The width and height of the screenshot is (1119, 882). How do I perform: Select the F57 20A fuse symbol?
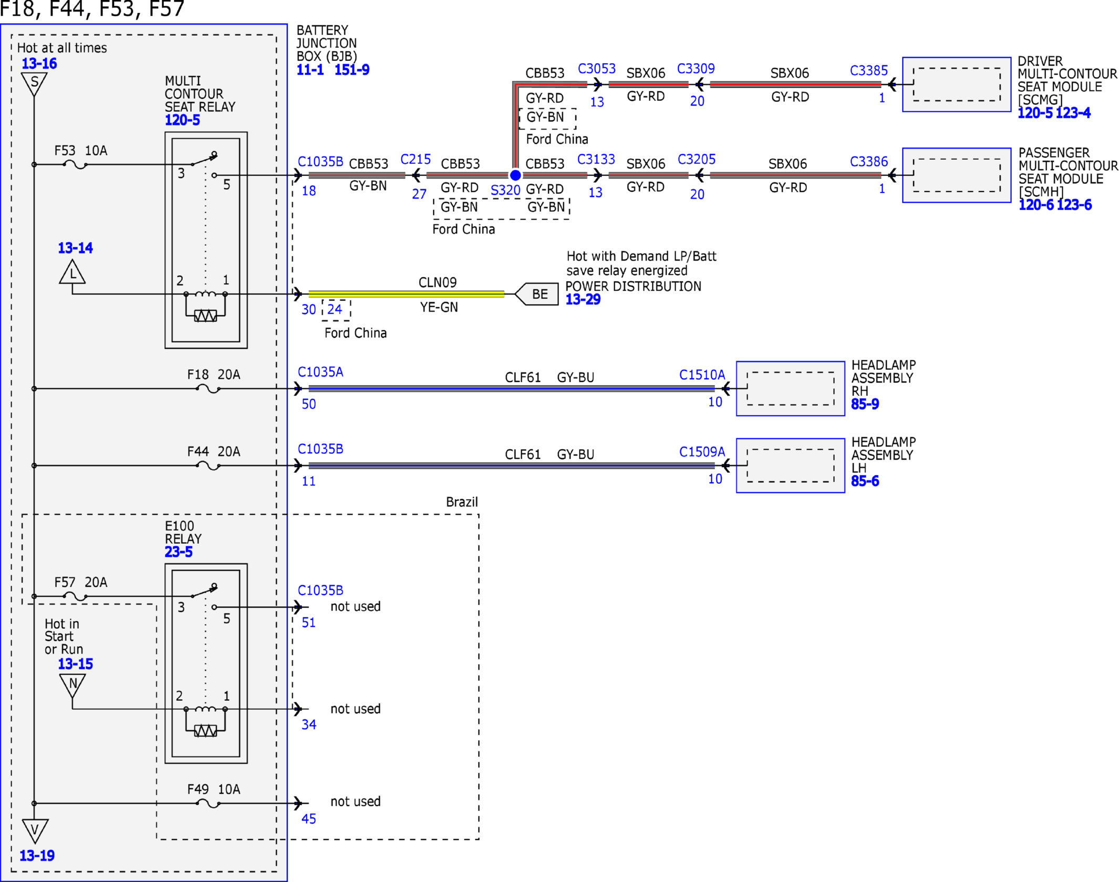[75, 596]
